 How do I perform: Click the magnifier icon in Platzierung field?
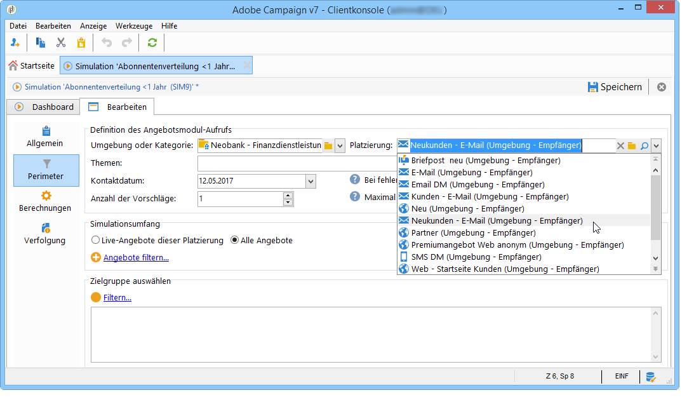point(644,145)
